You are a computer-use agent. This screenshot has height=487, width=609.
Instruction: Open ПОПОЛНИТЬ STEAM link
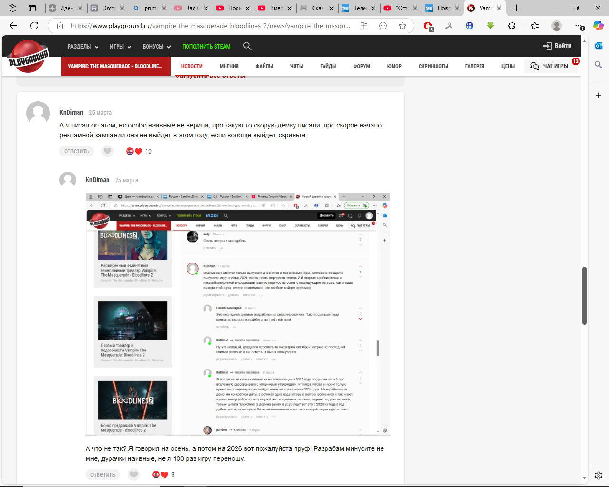tap(206, 47)
